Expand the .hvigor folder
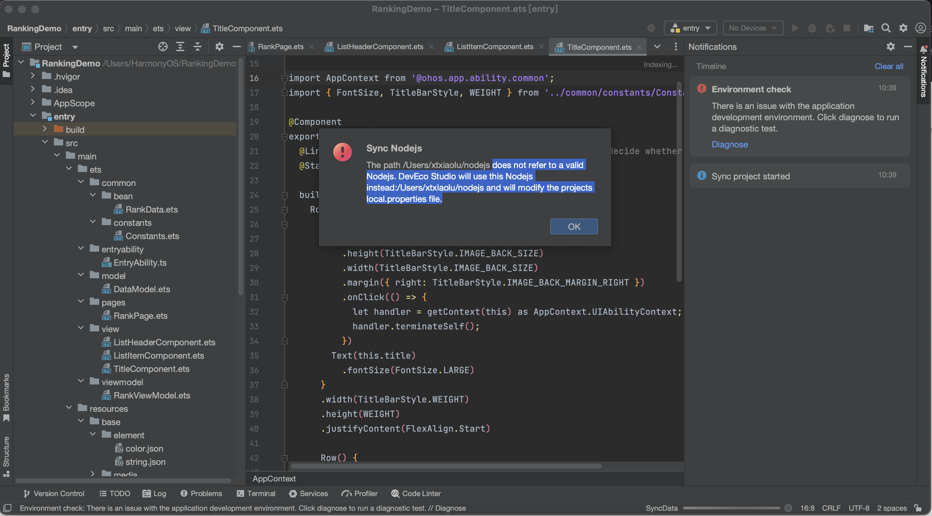932x516 pixels. [x=33, y=76]
